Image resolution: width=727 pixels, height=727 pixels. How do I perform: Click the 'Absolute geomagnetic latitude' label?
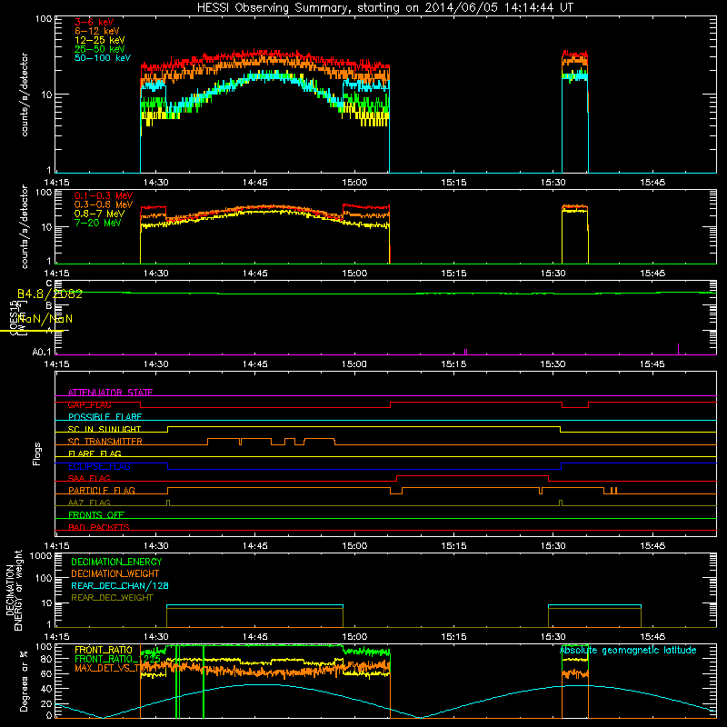pos(628,651)
